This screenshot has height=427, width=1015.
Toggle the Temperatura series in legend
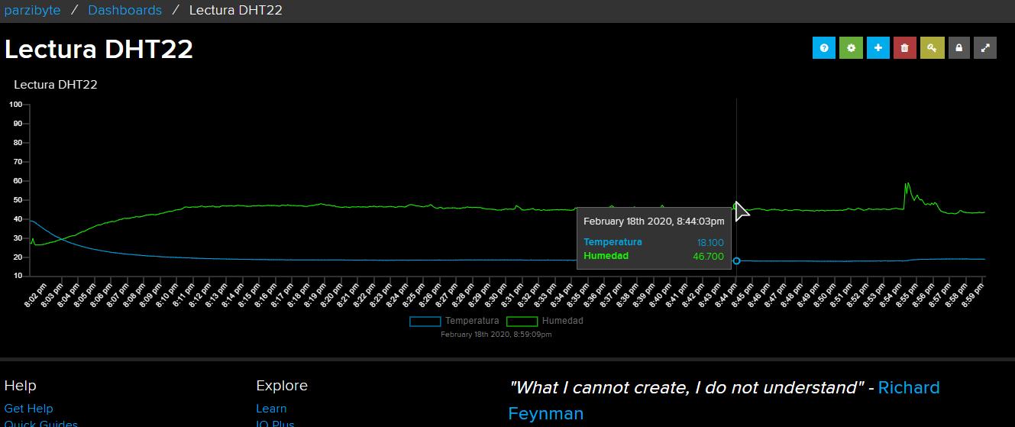[472, 321]
